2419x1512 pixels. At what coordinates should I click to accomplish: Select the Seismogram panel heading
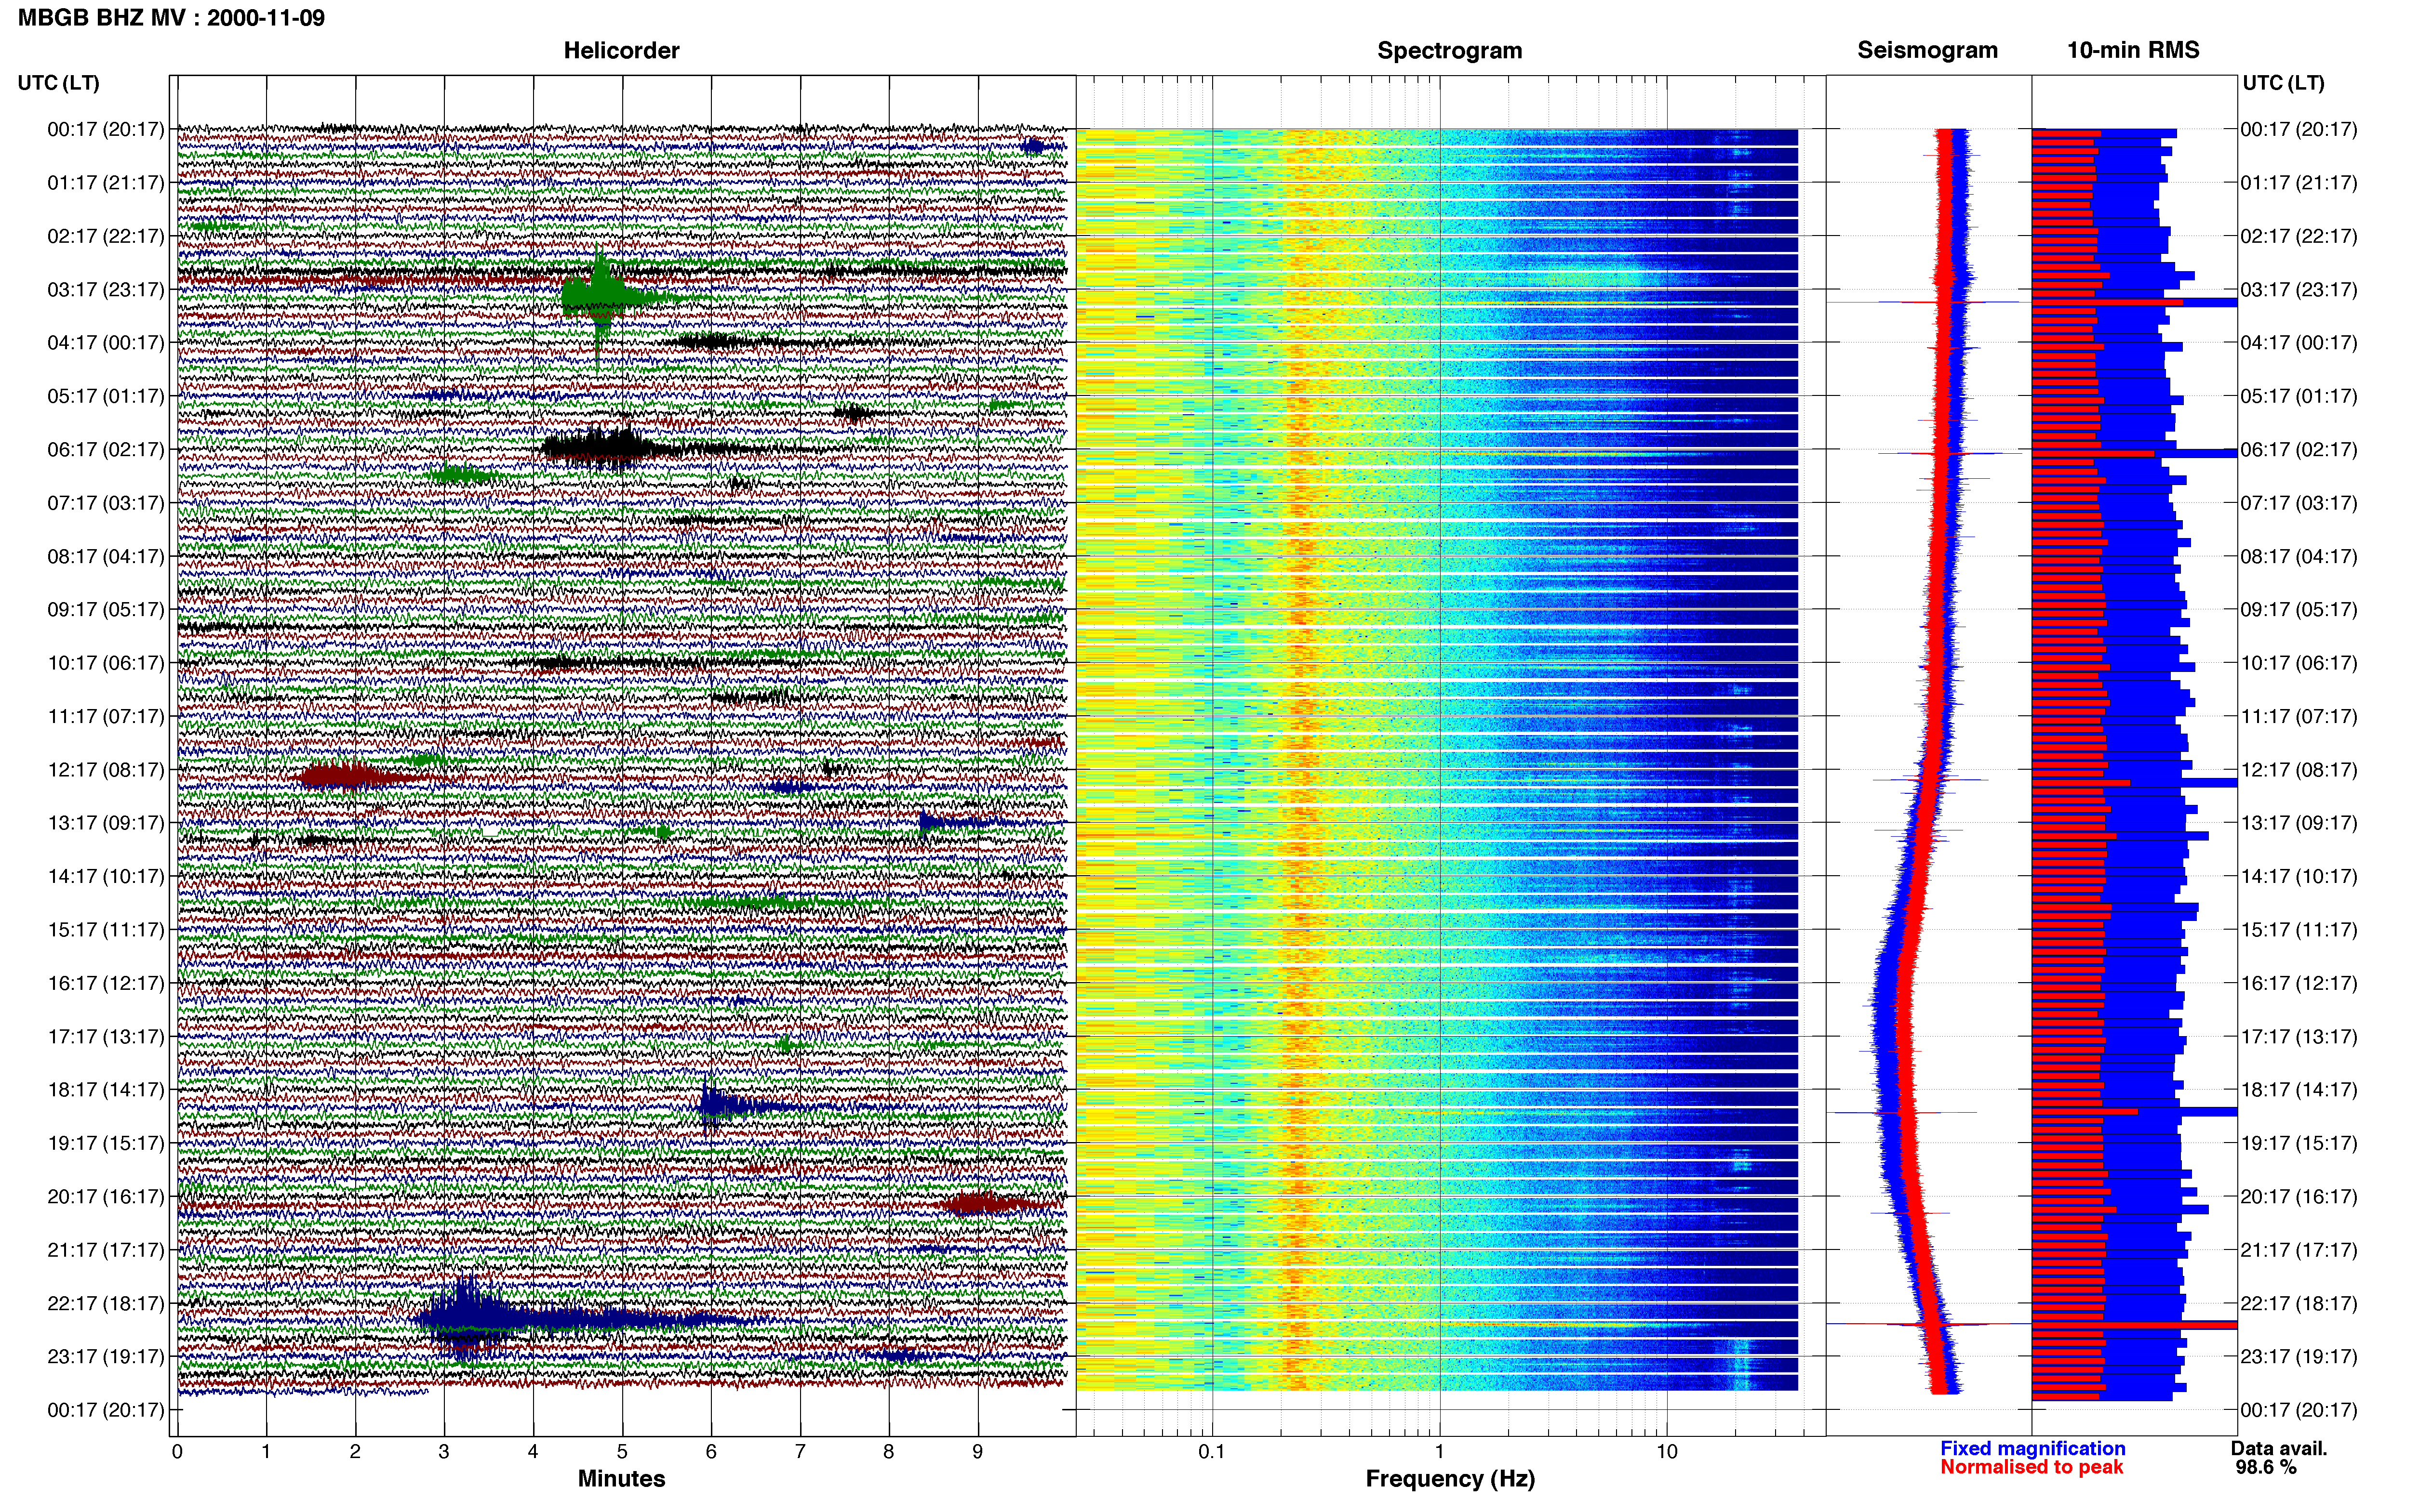1928,50
